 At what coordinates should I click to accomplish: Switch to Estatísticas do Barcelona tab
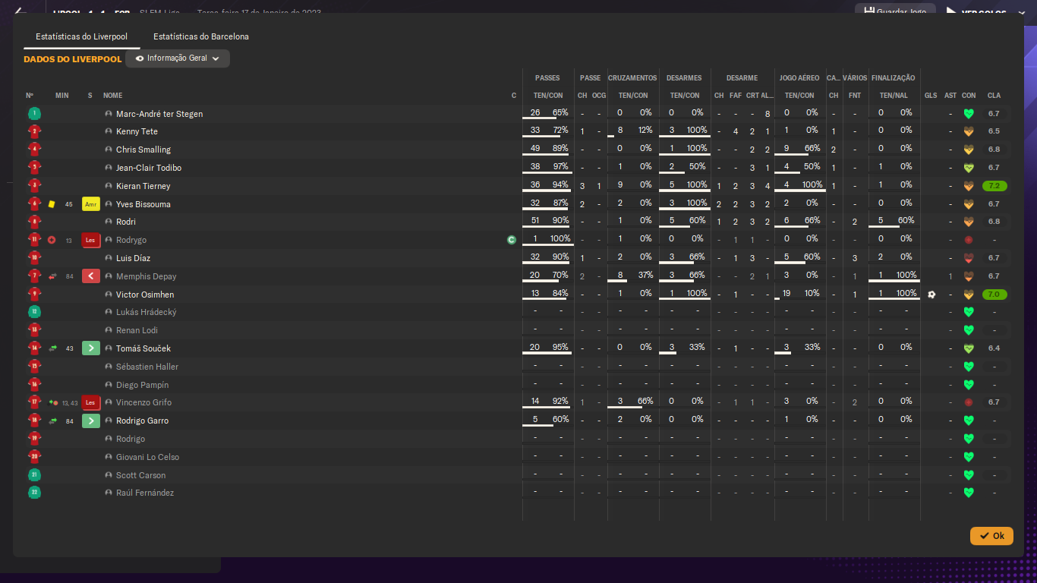[x=200, y=36]
